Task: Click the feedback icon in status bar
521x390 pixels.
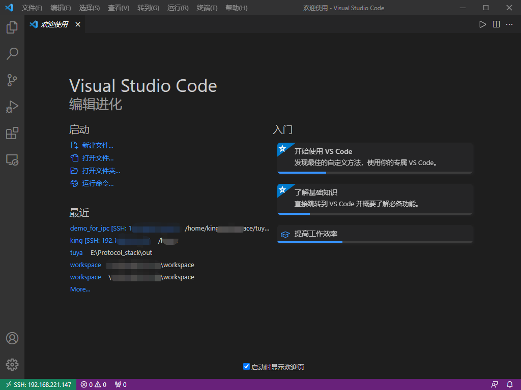Action: (x=495, y=385)
